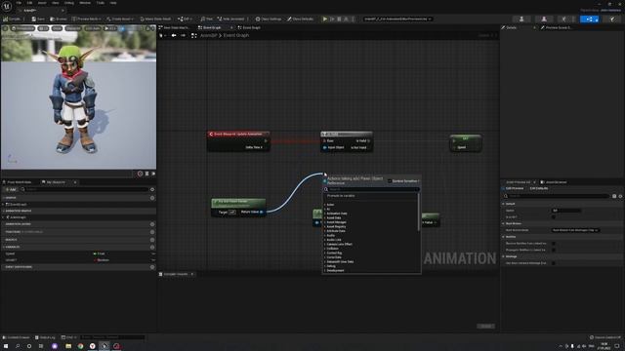
Task: Open the Perspective view mode dropdown
Action: (x=23, y=28)
